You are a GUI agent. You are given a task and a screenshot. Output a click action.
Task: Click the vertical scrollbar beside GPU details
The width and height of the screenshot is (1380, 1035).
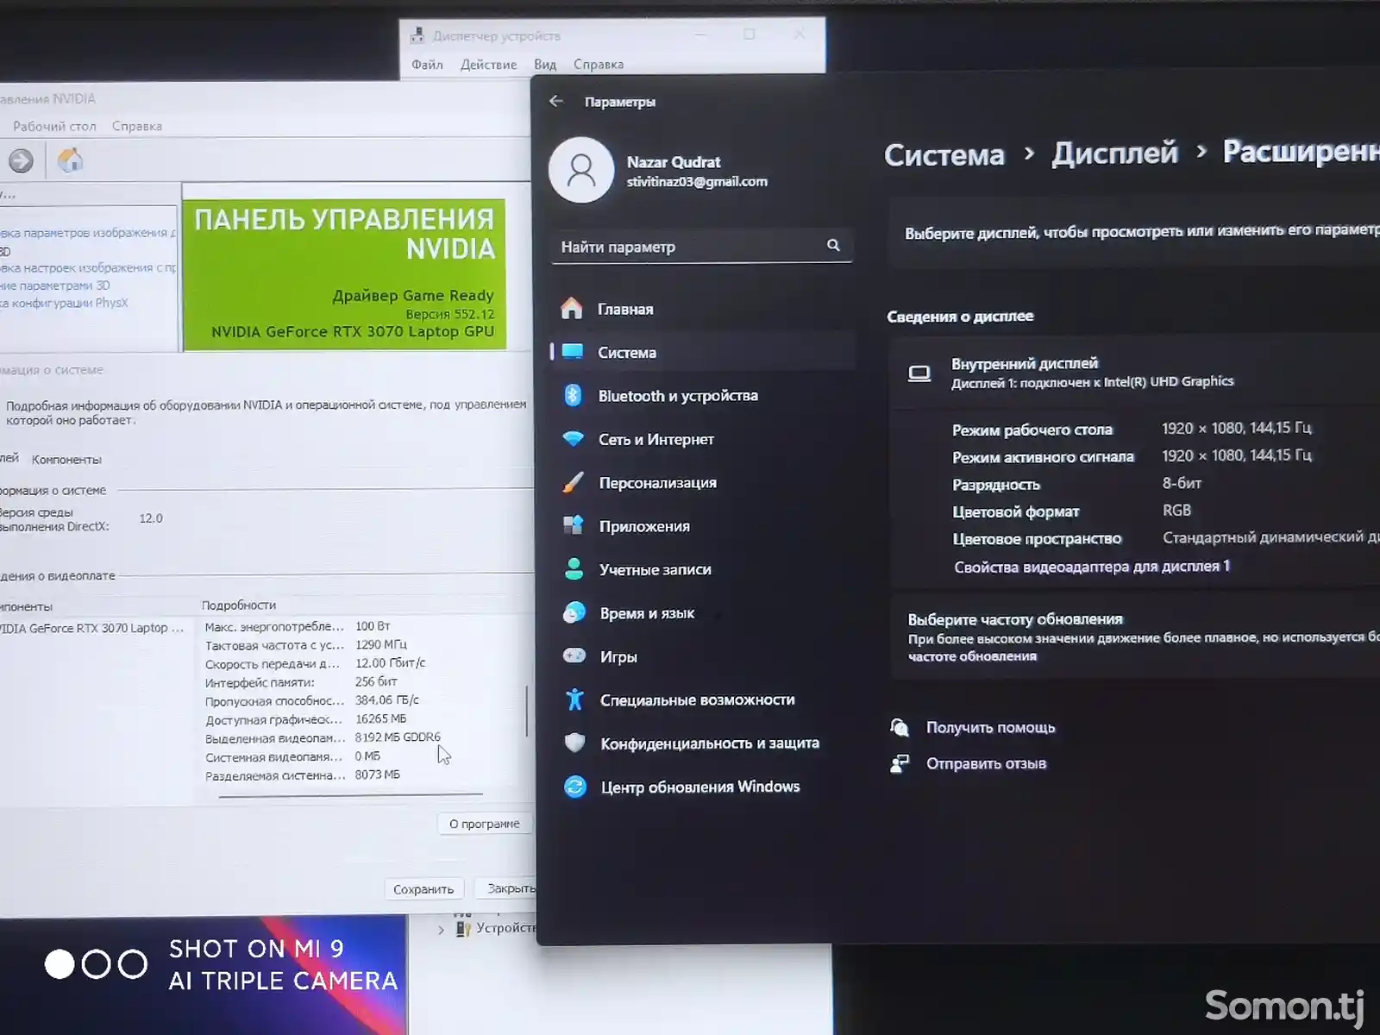coord(527,711)
